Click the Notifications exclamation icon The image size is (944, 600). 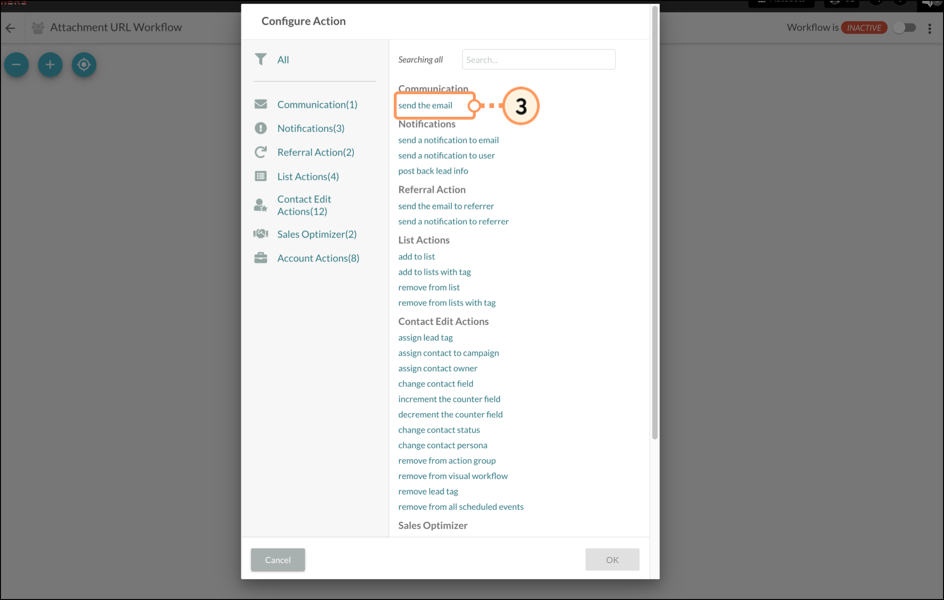pos(260,128)
